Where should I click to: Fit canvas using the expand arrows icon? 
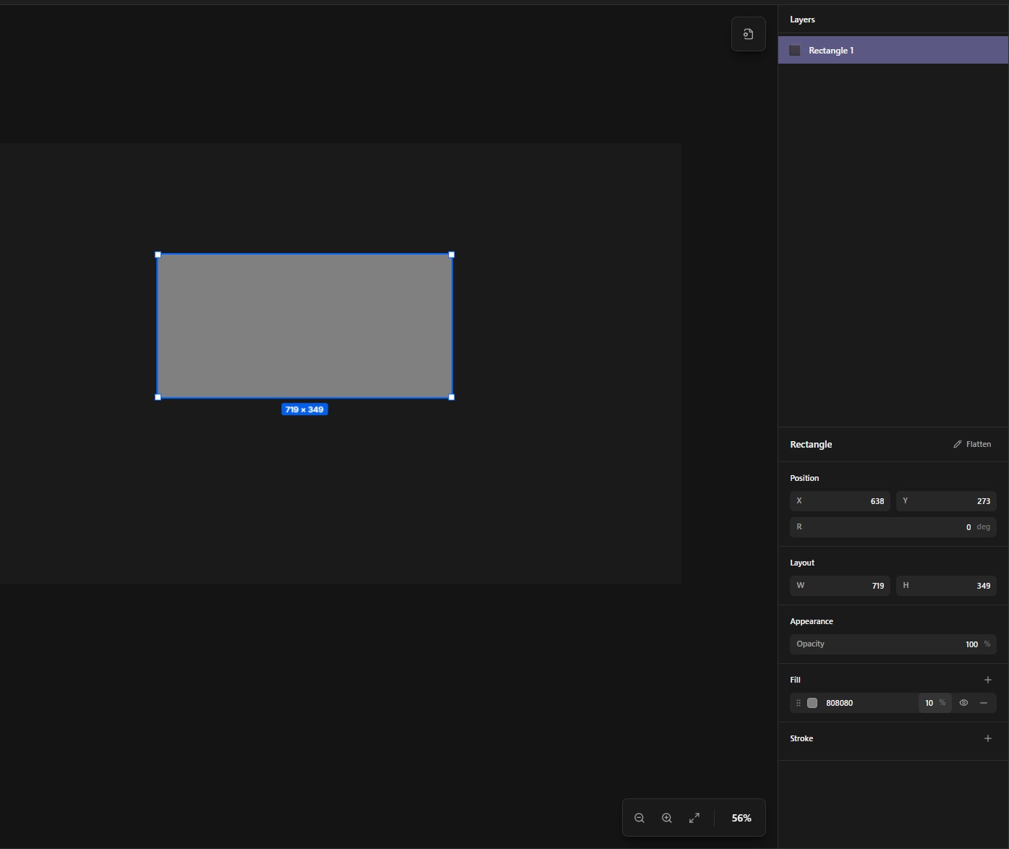[x=694, y=818]
